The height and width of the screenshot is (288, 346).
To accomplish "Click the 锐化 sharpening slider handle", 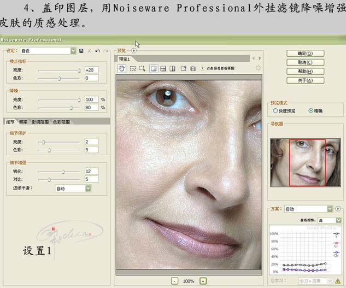I will (63, 172).
